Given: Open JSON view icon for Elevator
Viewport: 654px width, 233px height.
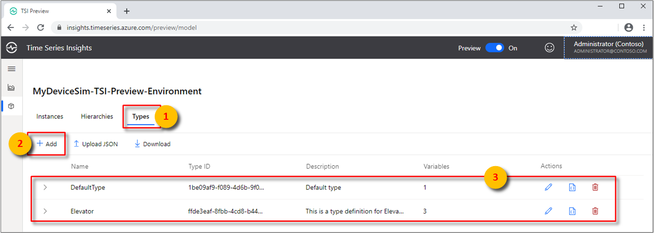Looking at the screenshot, I should coord(572,211).
